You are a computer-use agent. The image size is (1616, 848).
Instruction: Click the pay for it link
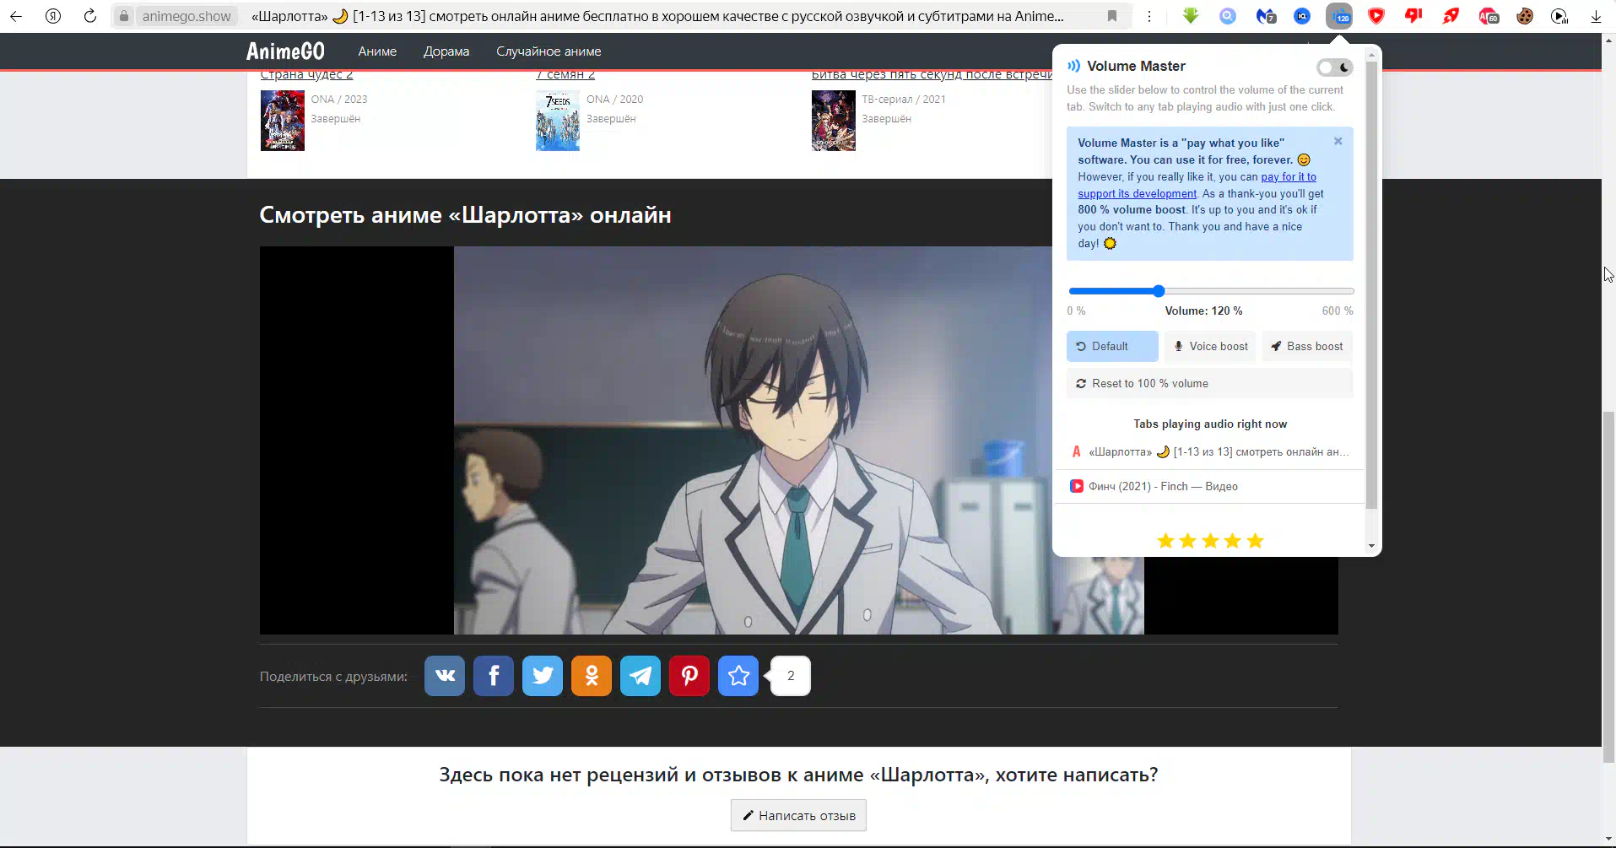pyautogui.click(x=1289, y=176)
